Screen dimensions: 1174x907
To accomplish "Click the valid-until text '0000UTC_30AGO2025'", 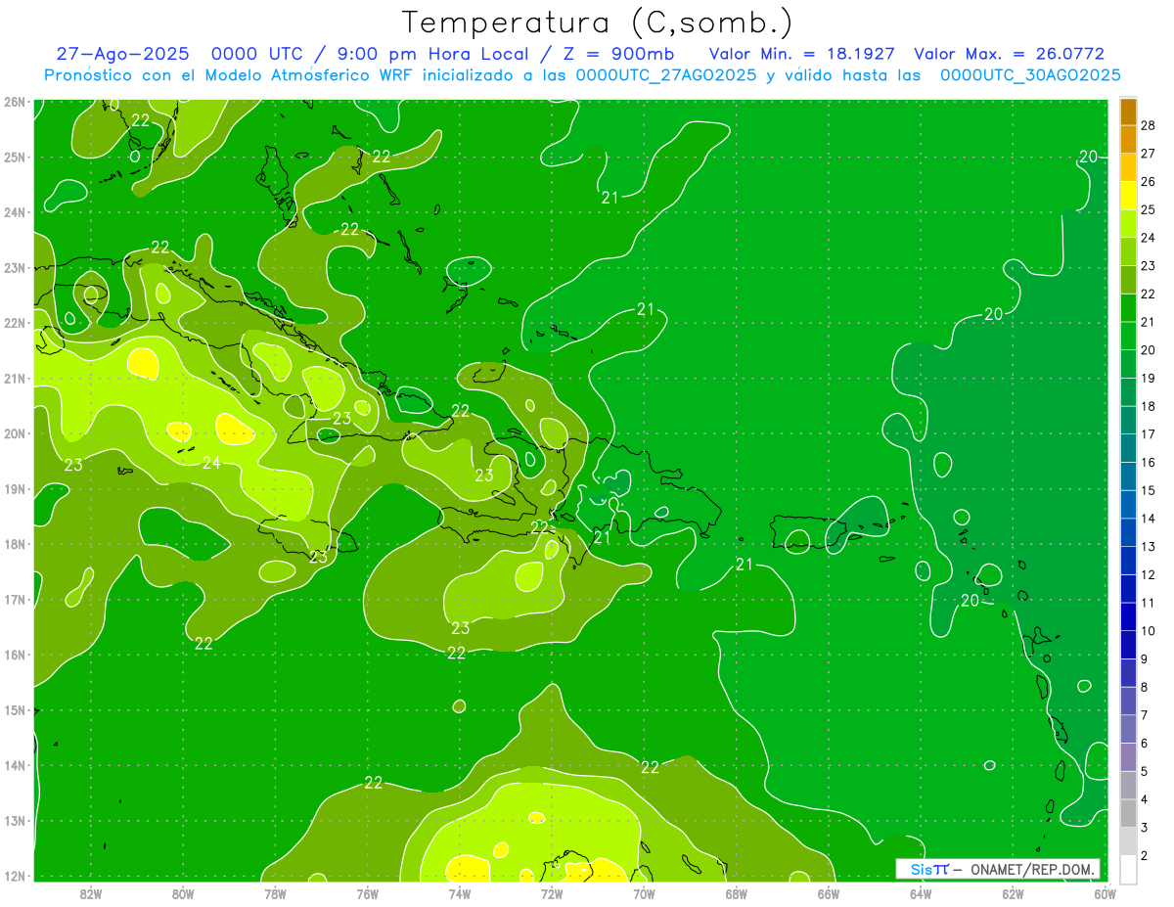I will [1030, 75].
